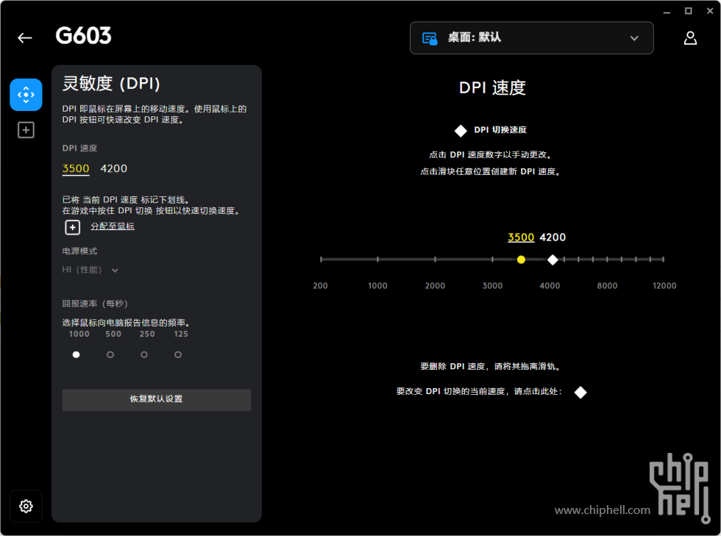Click the plus icon beside 分配至鼠标
This screenshot has height=536, width=721.
(x=72, y=227)
